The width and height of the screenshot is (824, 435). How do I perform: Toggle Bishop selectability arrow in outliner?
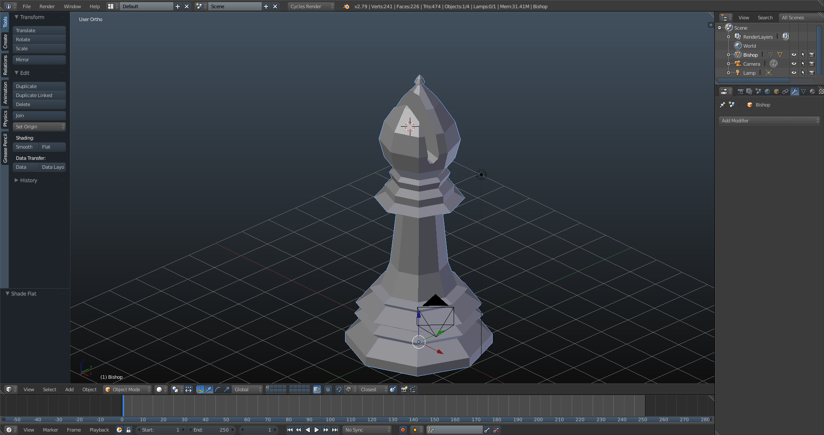tap(803, 55)
